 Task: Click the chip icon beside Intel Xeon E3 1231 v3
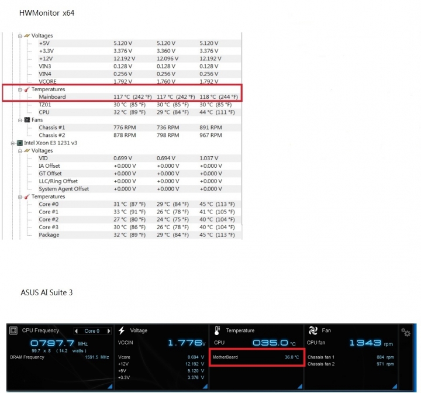[20, 143]
